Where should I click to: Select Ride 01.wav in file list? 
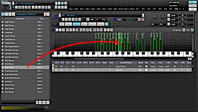tap(25, 67)
